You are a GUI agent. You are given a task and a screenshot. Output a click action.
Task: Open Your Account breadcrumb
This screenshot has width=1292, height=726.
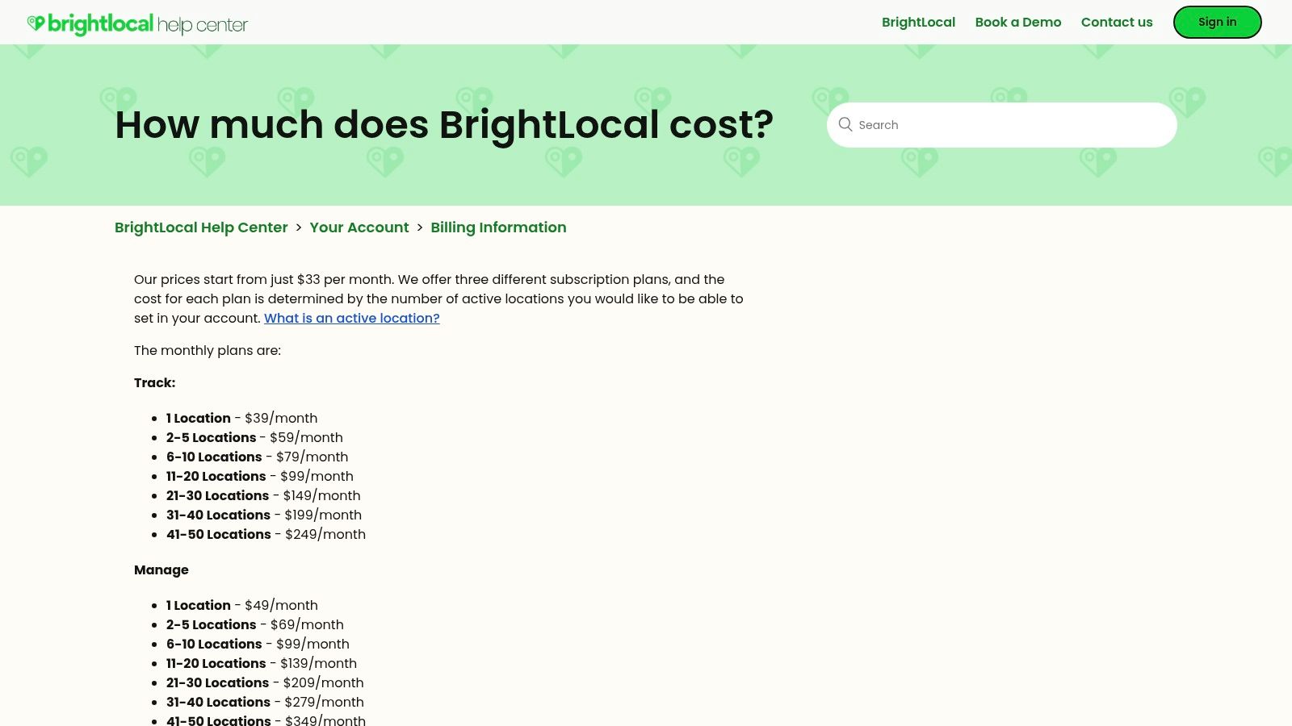(x=359, y=227)
